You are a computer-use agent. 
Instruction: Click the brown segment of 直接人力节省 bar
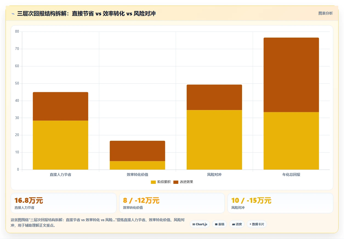(x=61, y=106)
